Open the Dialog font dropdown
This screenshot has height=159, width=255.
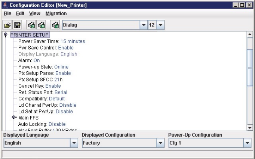click(144, 25)
